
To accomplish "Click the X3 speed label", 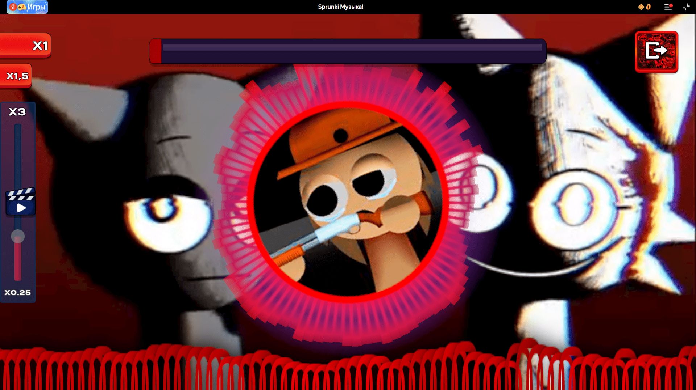I will (17, 112).
